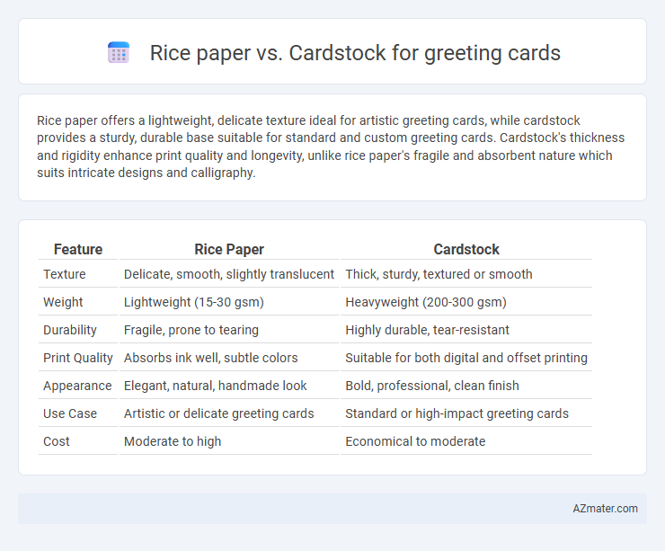Click the 'Texture' row label
The height and width of the screenshot is (551, 665).
pos(65,274)
